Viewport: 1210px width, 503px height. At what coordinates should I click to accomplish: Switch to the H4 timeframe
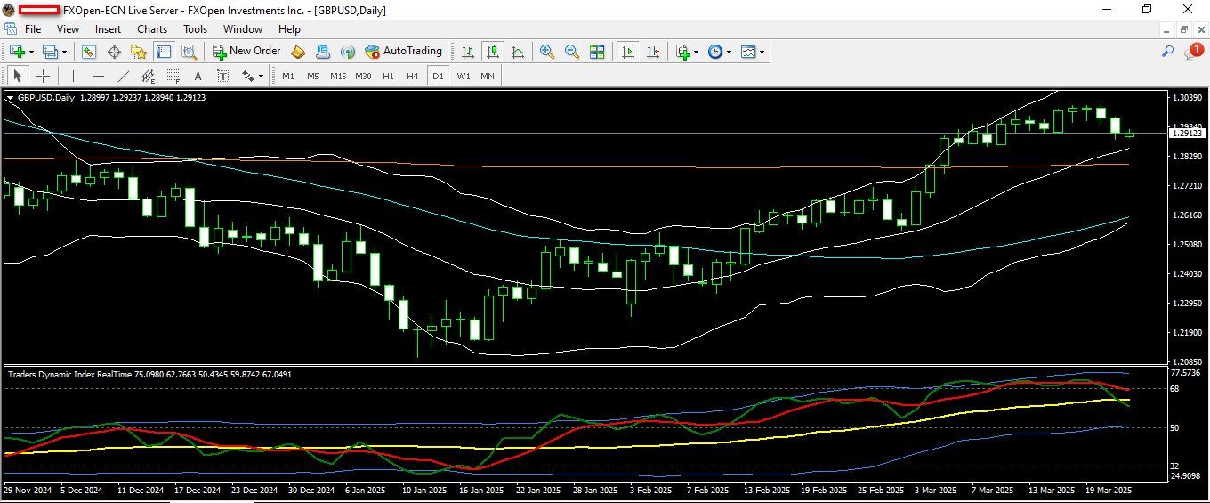point(413,76)
